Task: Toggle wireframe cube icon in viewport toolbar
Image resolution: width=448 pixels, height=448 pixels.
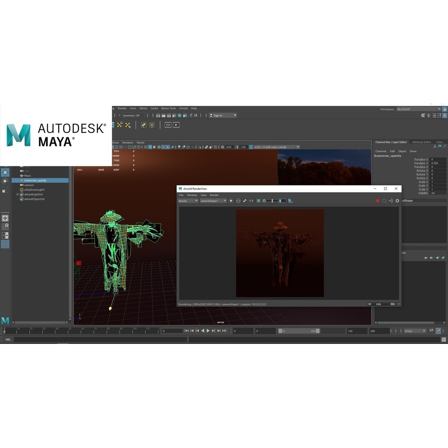Action: tap(146, 147)
